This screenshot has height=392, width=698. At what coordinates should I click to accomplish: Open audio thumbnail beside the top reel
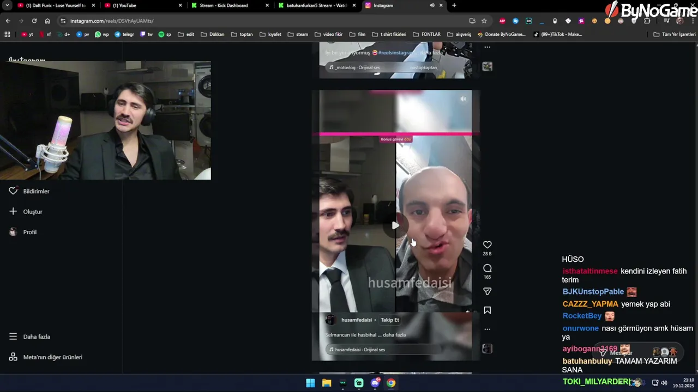[x=488, y=66]
